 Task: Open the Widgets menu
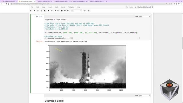pos(71,7)
